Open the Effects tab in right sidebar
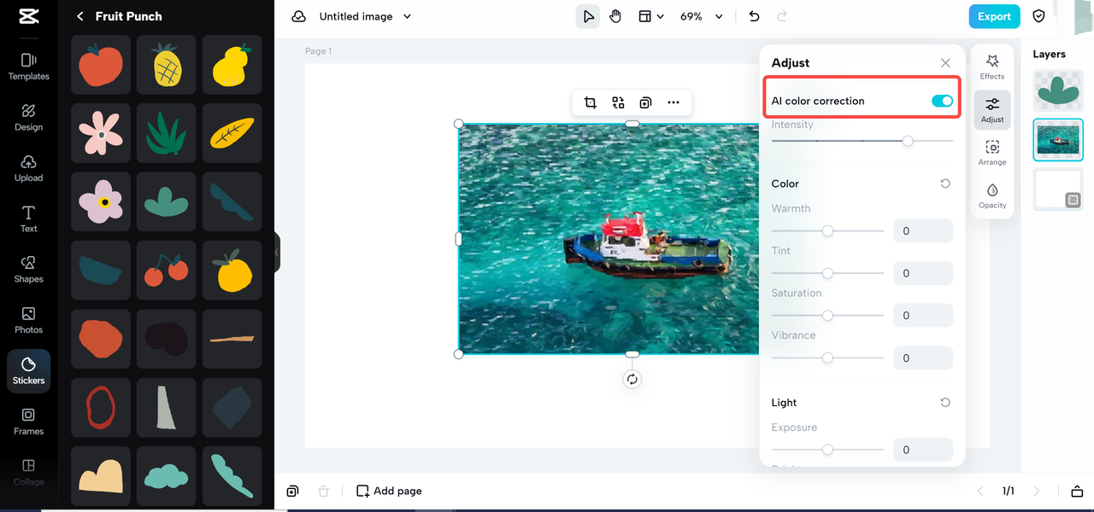The height and width of the screenshot is (512, 1094). (x=992, y=67)
